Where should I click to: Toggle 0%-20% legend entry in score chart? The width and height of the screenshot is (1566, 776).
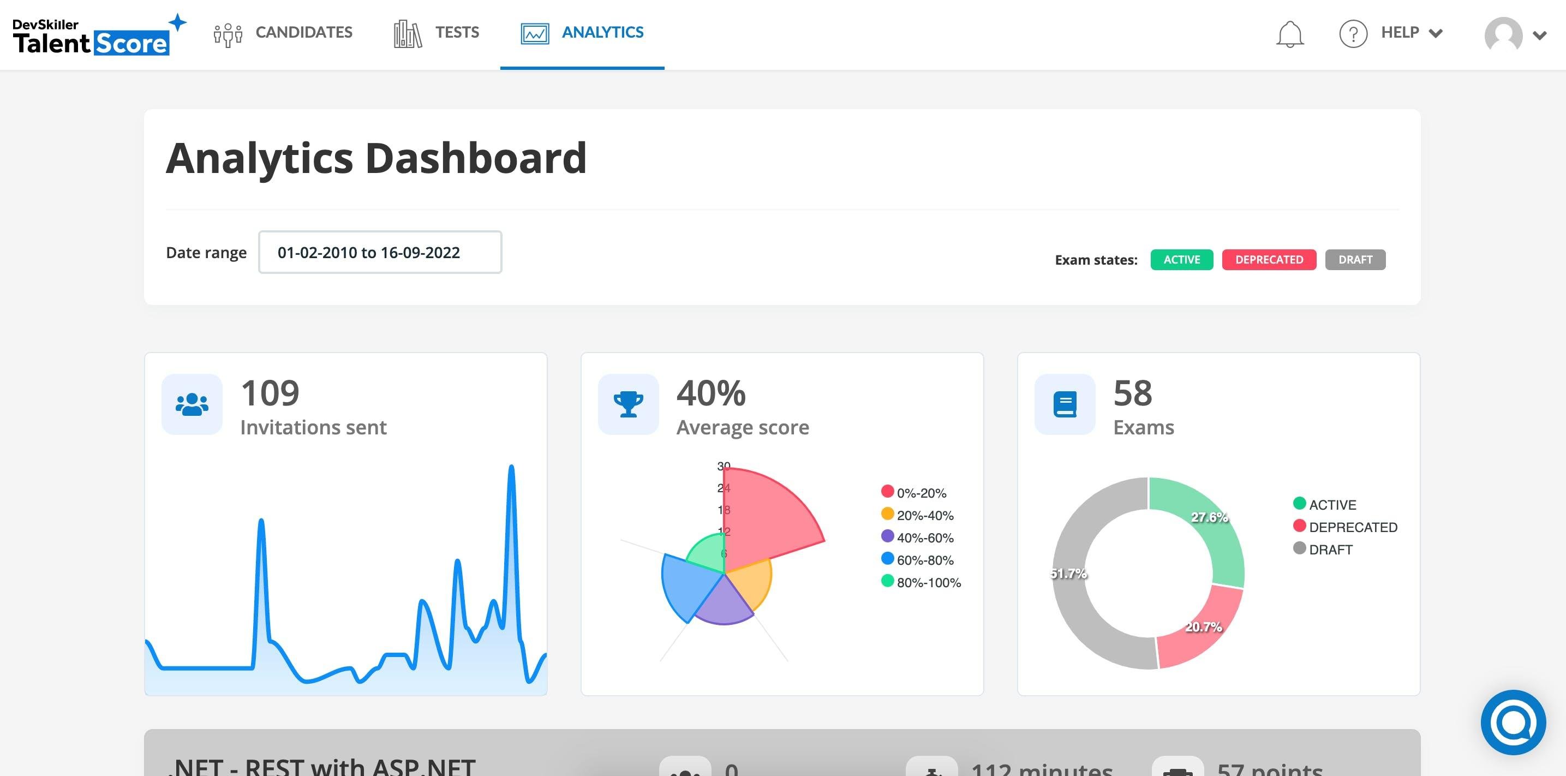coord(914,493)
